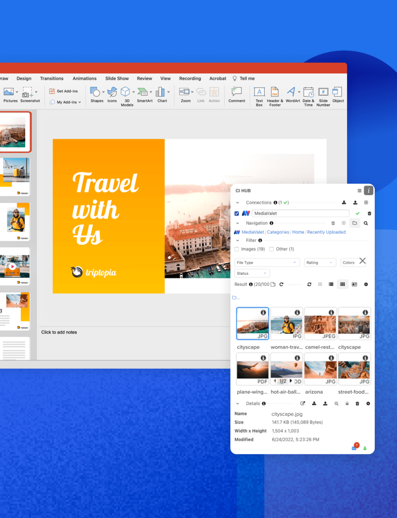Open asset externally from Details toolbar

pos(303,403)
